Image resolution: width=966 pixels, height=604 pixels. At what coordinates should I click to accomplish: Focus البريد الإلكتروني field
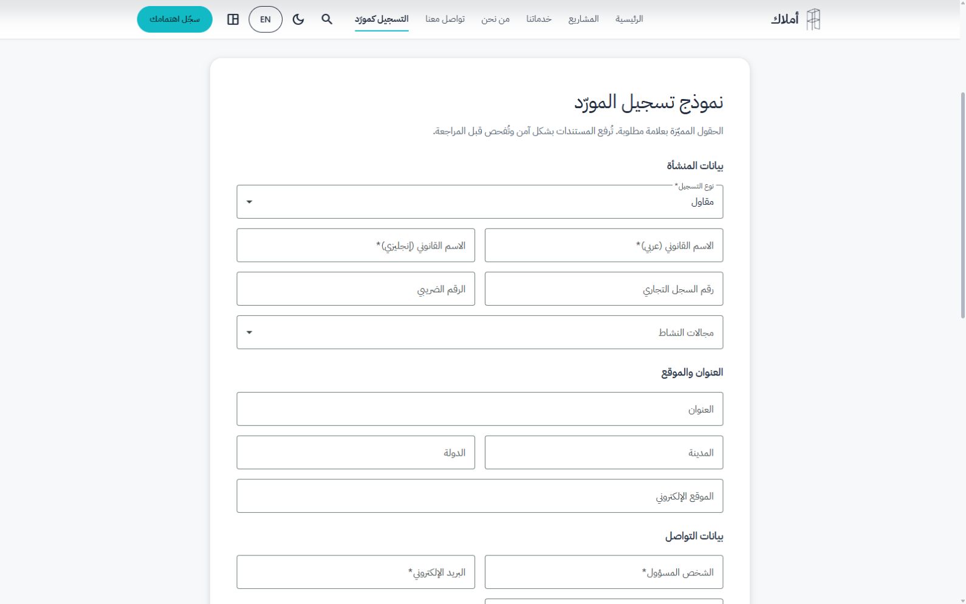tap(356, 572)
